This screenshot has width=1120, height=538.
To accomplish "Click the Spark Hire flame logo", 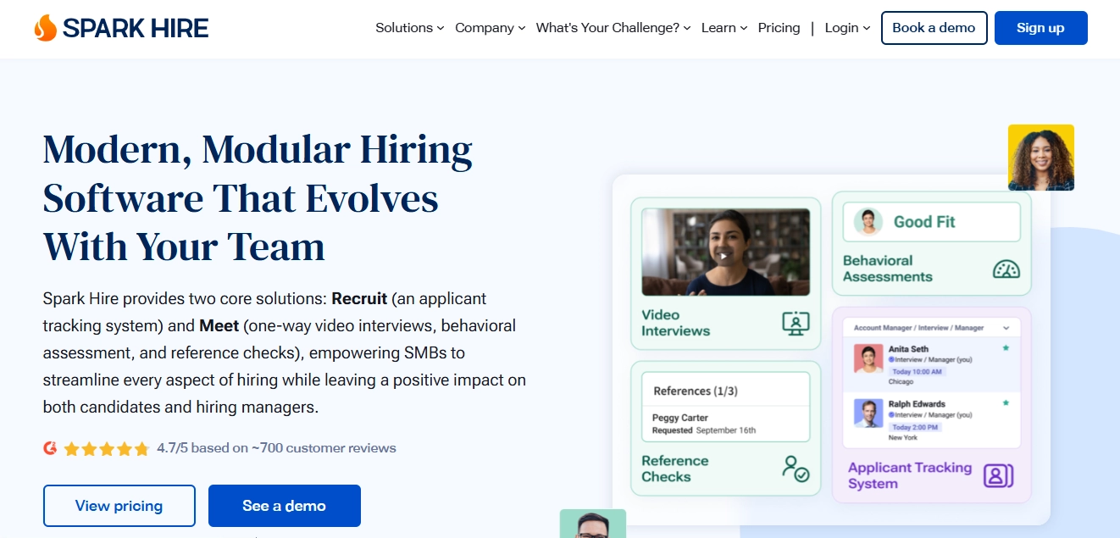I will tap(45, 28).
